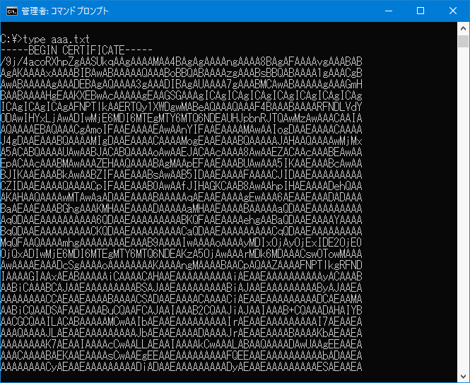Click the vertical scrollbar thumb
Screen dimensions: 470x383
click(x=463, y=42)
